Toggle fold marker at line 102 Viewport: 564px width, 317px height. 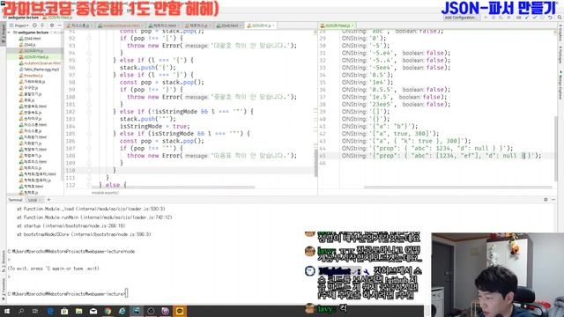[89, 112]
